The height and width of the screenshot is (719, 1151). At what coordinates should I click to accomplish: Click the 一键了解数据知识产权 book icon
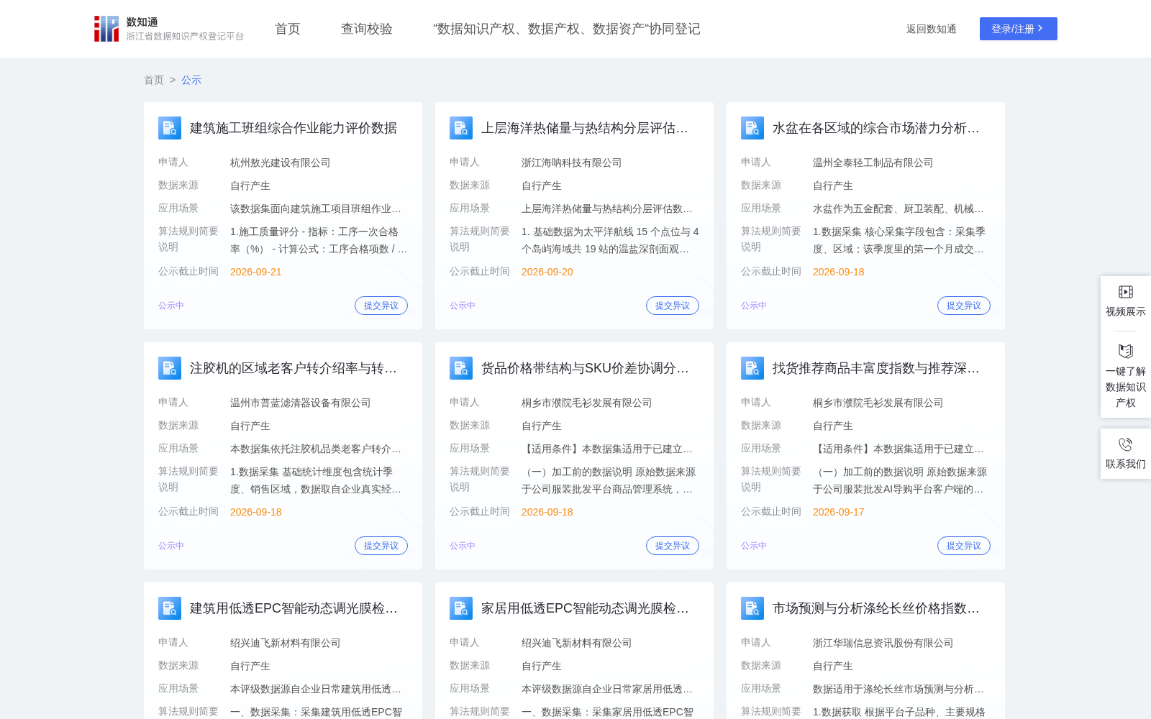1126,351
